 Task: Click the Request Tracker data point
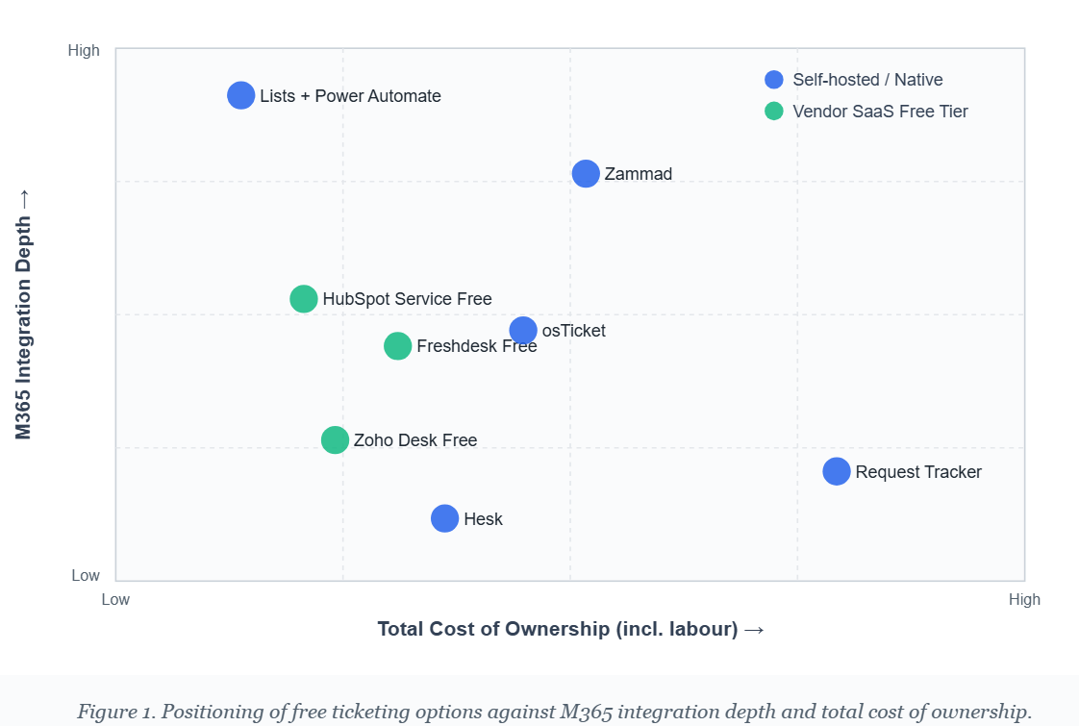point(837,472)
